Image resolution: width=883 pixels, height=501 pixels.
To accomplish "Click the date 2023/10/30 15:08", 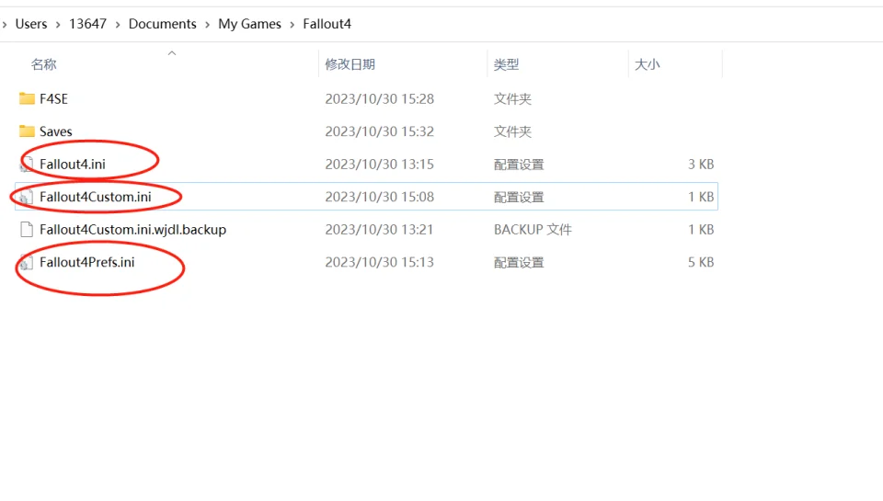I will (380, 197).
